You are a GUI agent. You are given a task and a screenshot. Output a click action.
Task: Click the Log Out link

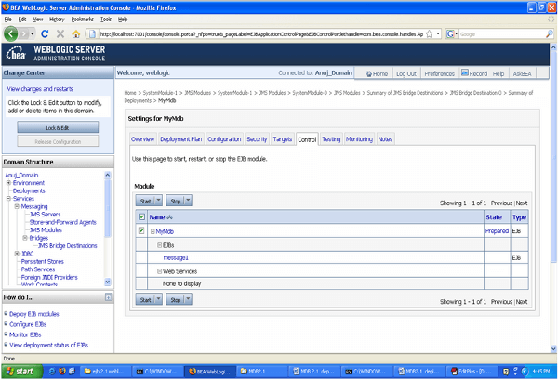click(406, 73)
